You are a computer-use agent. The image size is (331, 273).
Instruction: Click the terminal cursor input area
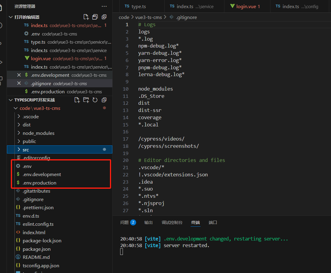[122, 252]
